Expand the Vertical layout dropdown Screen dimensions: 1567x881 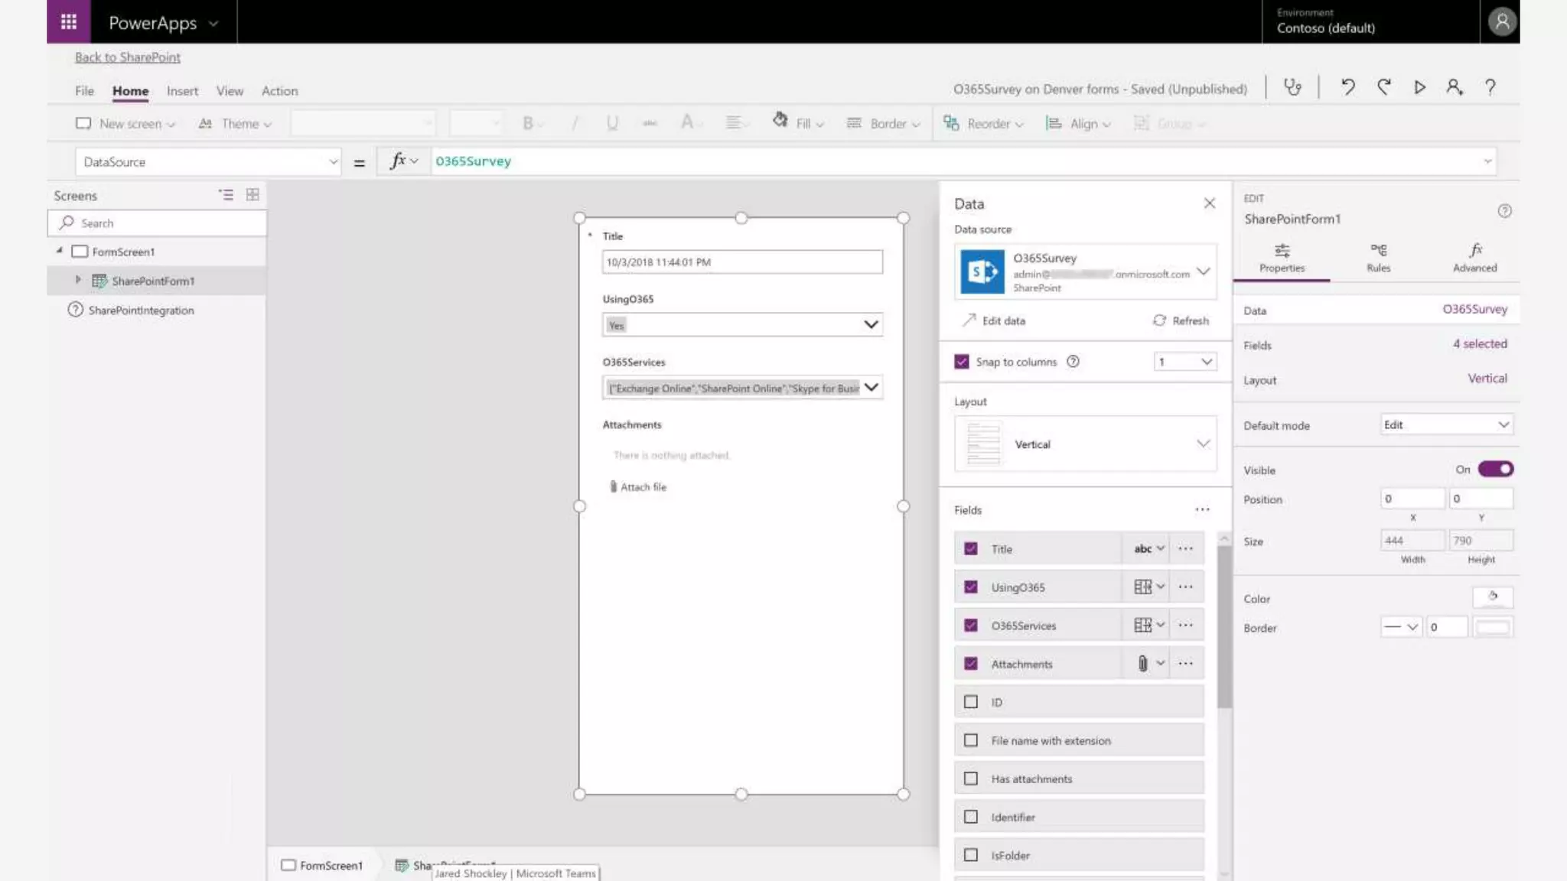[x=1203, y=444]
